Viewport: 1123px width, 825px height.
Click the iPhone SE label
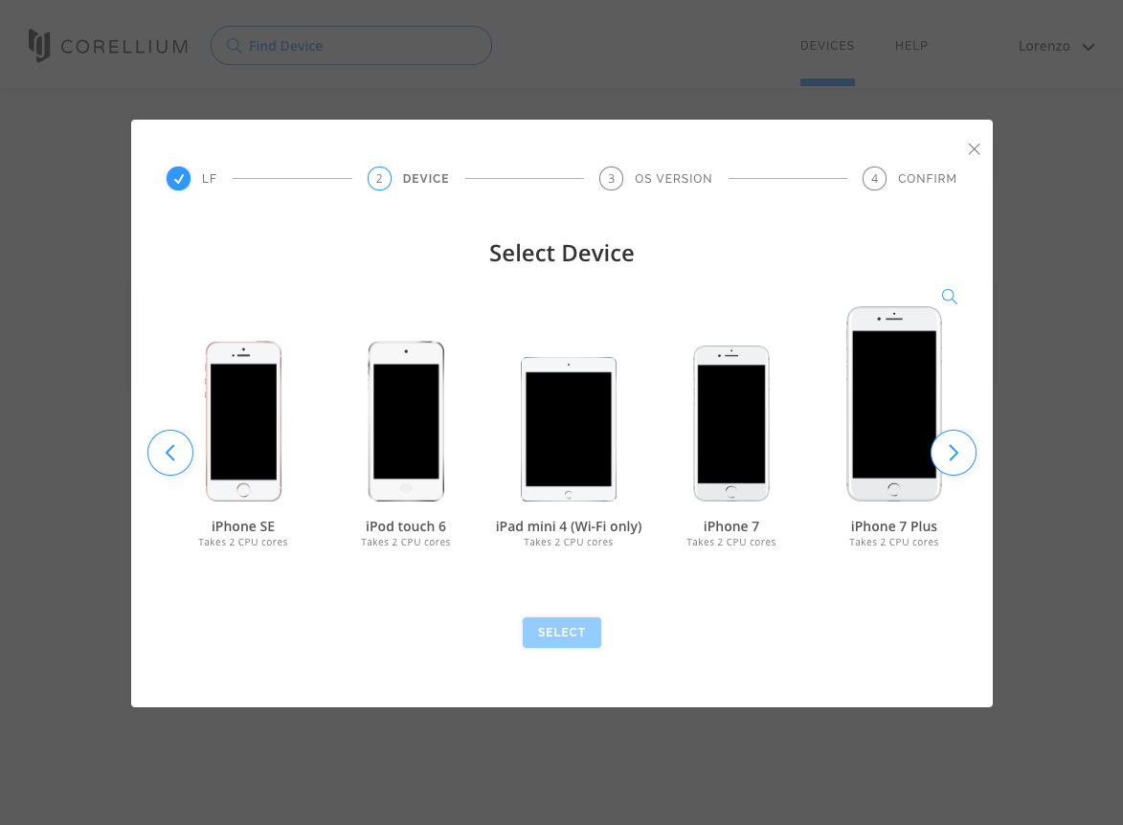pyautogui.click(x=243, y=526)
